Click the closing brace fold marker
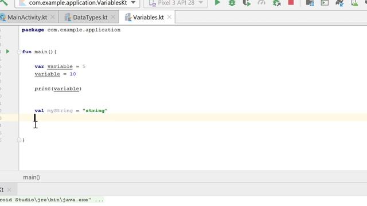This screenshot has width=367, height=206. [19, 140]
